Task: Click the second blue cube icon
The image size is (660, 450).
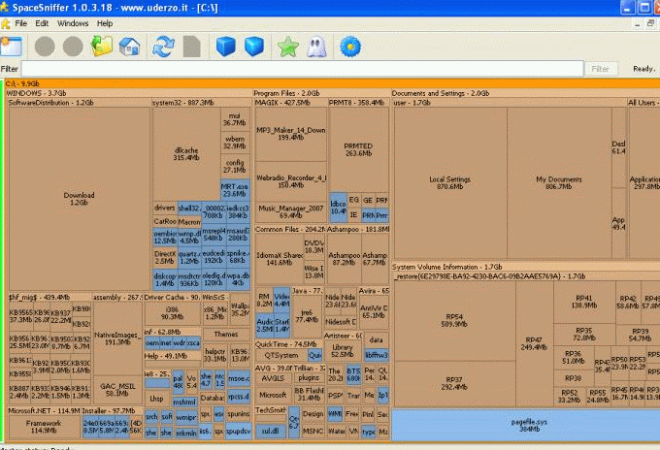Action: 254,46
